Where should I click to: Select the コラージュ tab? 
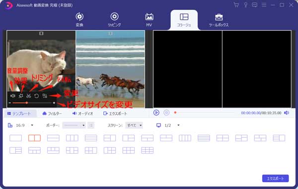[184, 20]
